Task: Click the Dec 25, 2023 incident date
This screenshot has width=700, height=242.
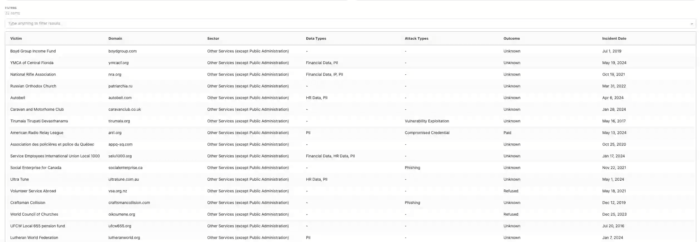Action: 614,214
